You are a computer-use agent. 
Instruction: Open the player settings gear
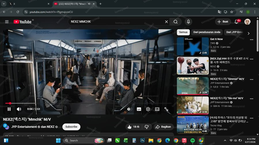tap(148, 109)
